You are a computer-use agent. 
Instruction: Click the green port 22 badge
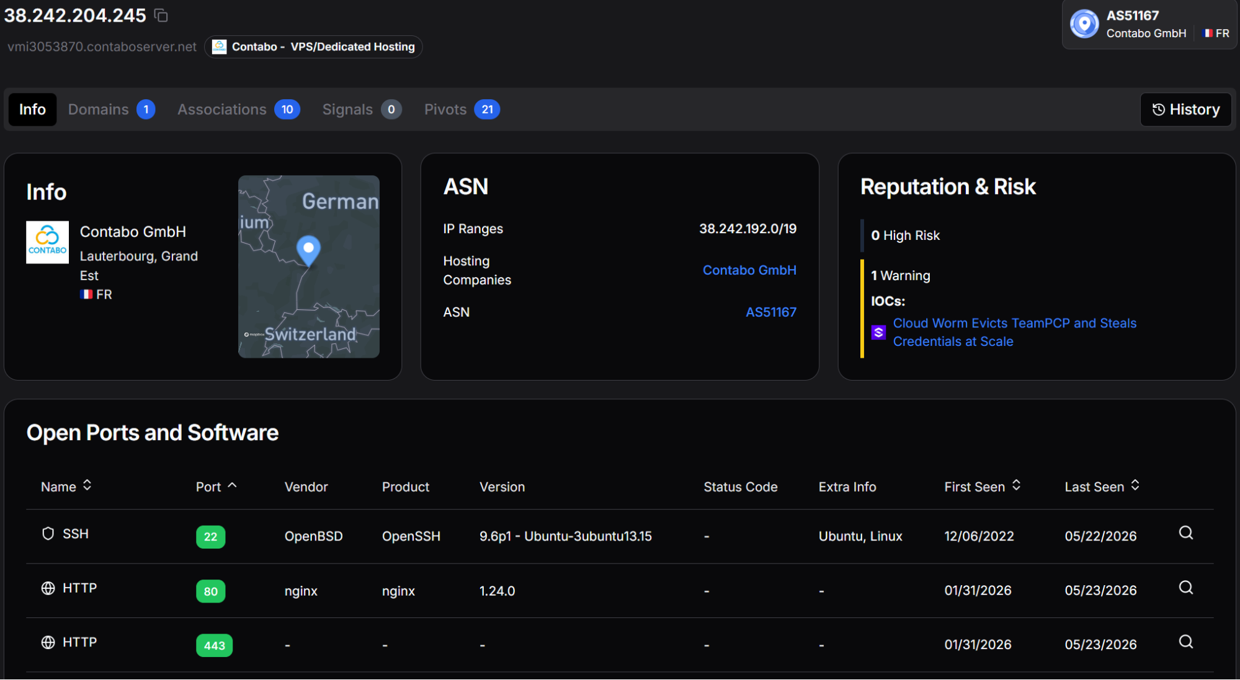(211, 537)
